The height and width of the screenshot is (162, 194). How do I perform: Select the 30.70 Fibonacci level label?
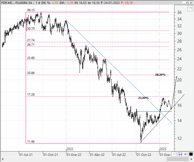click(x=31, y=29)
